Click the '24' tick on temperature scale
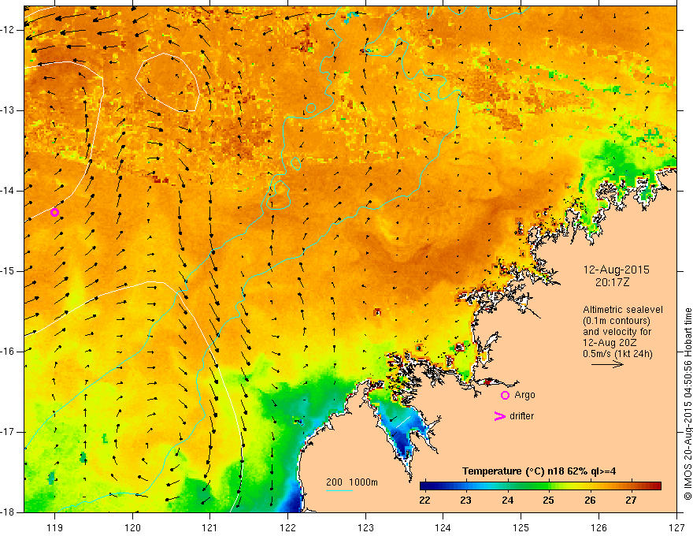This screenshot has height=536, width=693. point(507,501)
